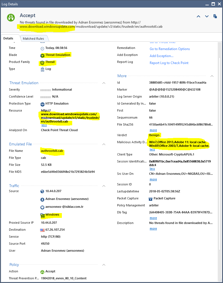This screenshot has height=283, width=223.
Task: Select destination IP 67.26.107.254
Action: tap(55, 230)
